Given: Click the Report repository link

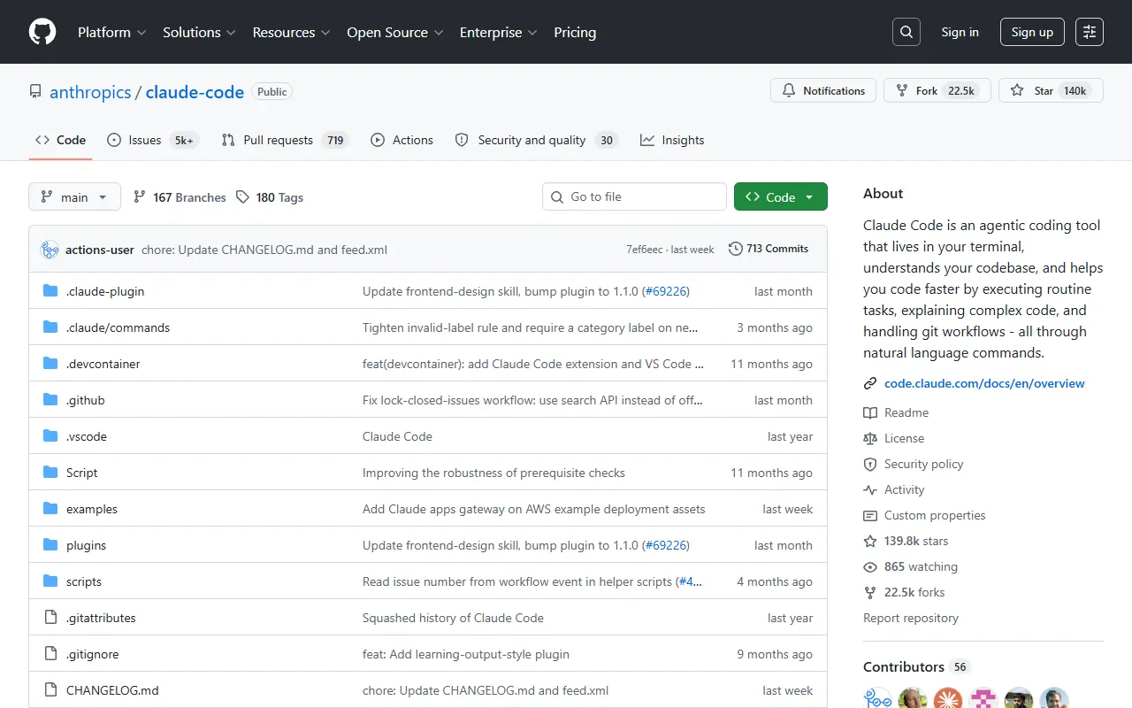Looking at the screenshot, I should [x=911, y=618].
